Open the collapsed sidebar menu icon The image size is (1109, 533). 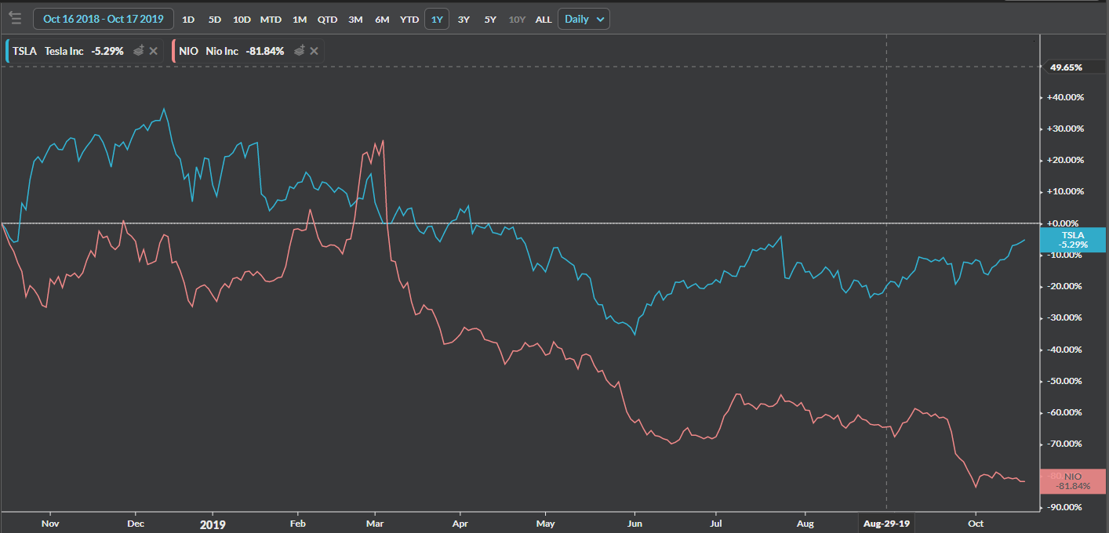(x=15, y=18)
